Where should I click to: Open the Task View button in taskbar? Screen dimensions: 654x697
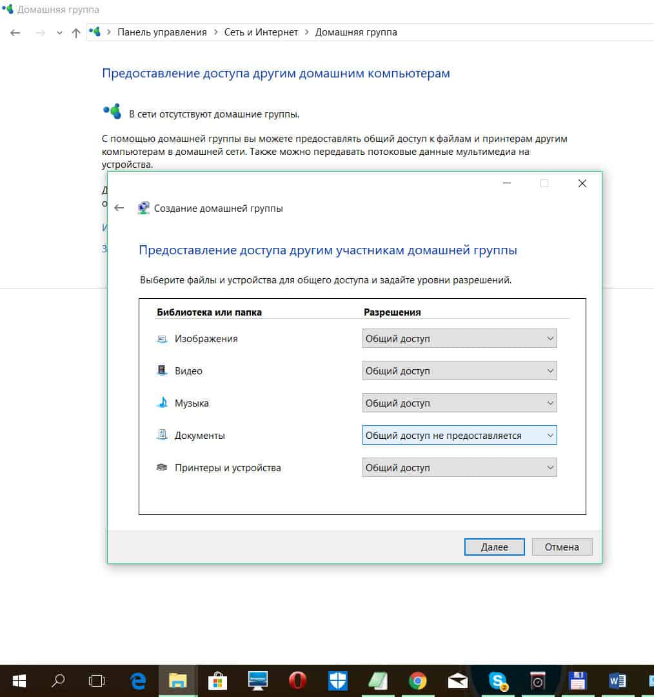tap(97, 680)
